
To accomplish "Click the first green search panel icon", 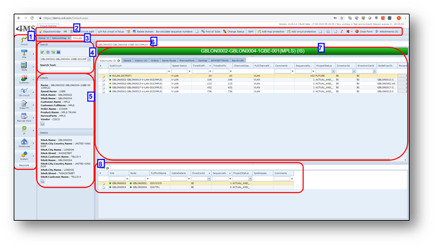I will (42, 52).
